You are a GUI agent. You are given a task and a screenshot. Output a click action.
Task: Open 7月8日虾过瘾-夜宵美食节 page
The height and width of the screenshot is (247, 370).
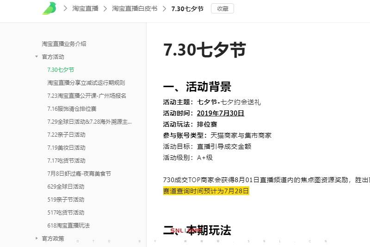tap(79, 174)
